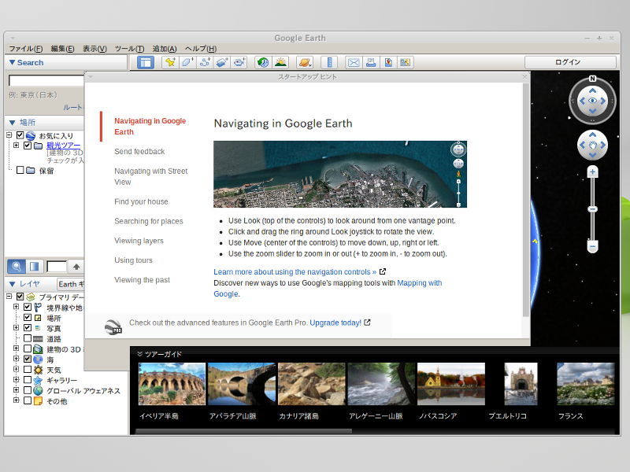Add a placemark with the pushpin icon

click(x=170, y=62)
